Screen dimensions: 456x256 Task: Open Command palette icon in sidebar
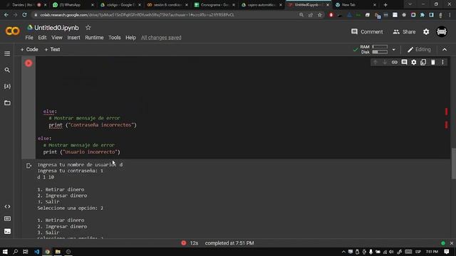tap(7, 219)
